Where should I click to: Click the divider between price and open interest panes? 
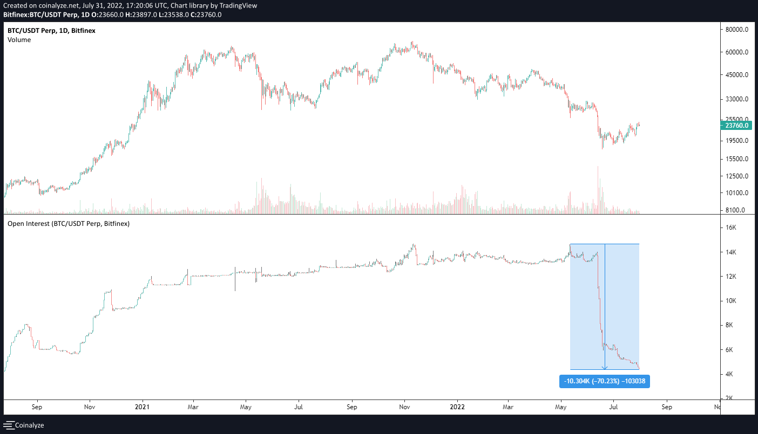click(362, 215)
